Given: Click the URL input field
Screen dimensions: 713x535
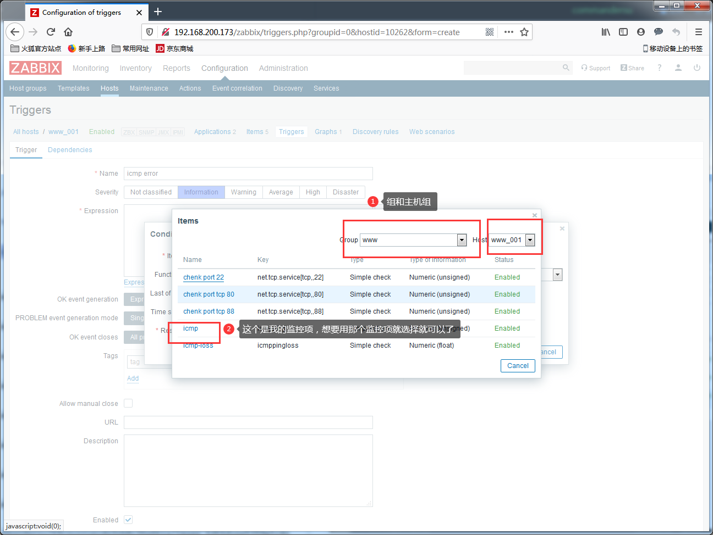Looking at the screenshot, I should click(248, 422).
